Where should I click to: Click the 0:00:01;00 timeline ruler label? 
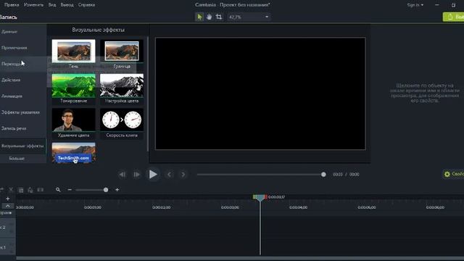click(x=93, y=207)
